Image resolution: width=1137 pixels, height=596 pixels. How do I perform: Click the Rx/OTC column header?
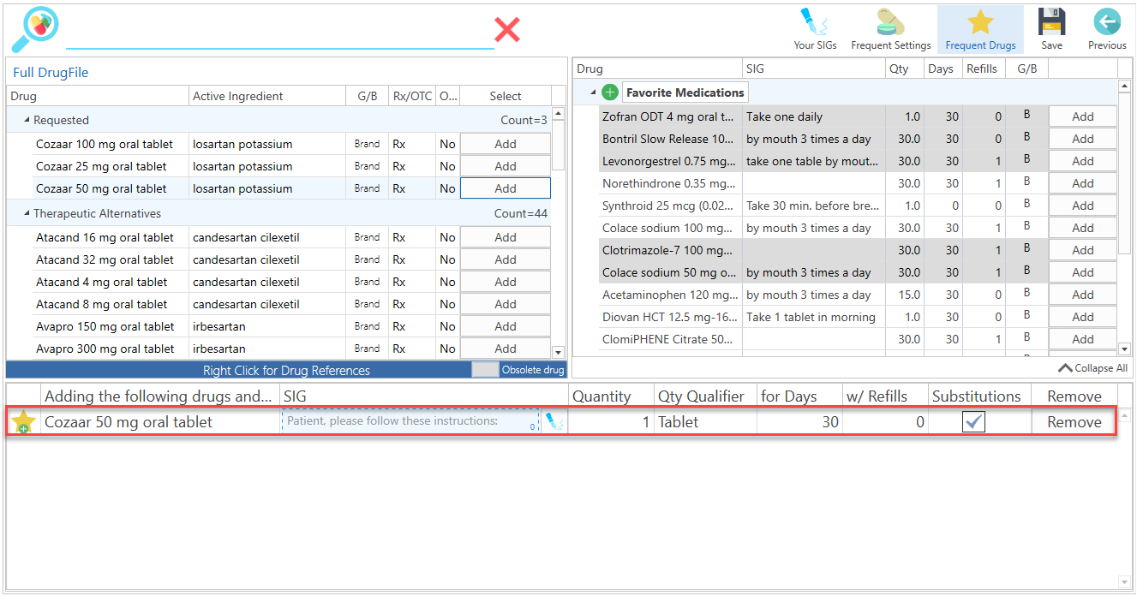(x=411, y=96)
